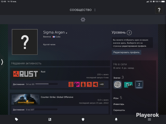Click Rust achievements progress bar
This screenshot has height=124, width=166.
(46, 84)
